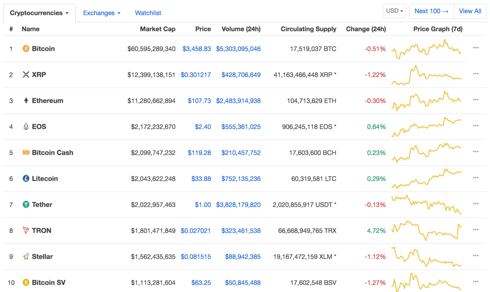Click Ethereum's volume $2,483,914,938
Screen dimensions: 490x292
[x=239, y=101]
